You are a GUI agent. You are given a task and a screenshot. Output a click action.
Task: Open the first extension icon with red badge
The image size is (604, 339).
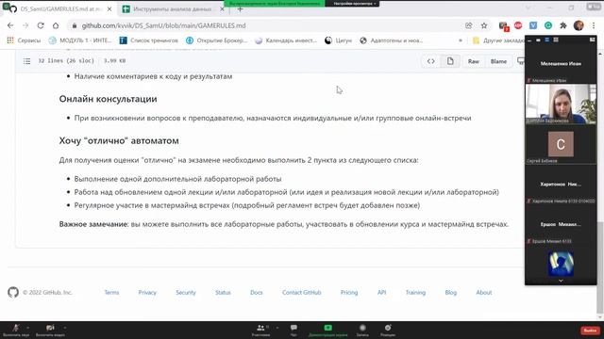pyautogui.click(x=503, y=25)
